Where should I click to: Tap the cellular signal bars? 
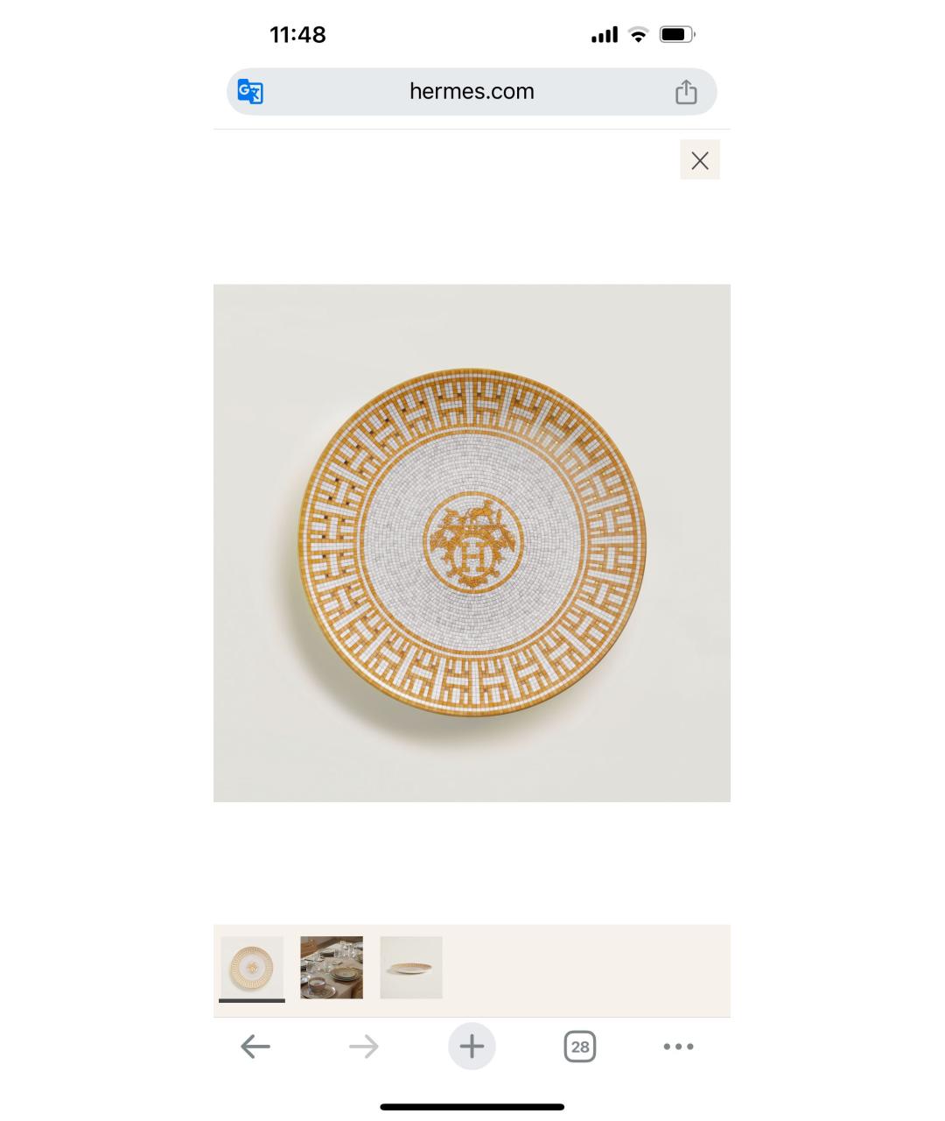[605, 35]
